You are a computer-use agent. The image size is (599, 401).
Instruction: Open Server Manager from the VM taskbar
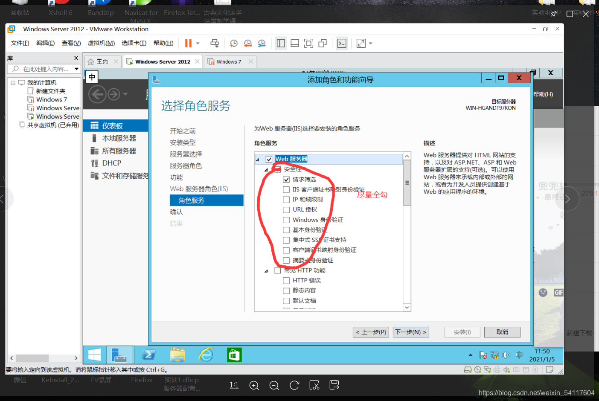click(119, 355)
